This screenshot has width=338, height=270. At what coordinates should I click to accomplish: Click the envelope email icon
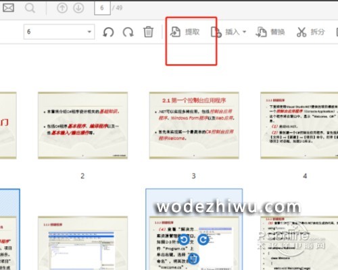click(x=8, y=8)
